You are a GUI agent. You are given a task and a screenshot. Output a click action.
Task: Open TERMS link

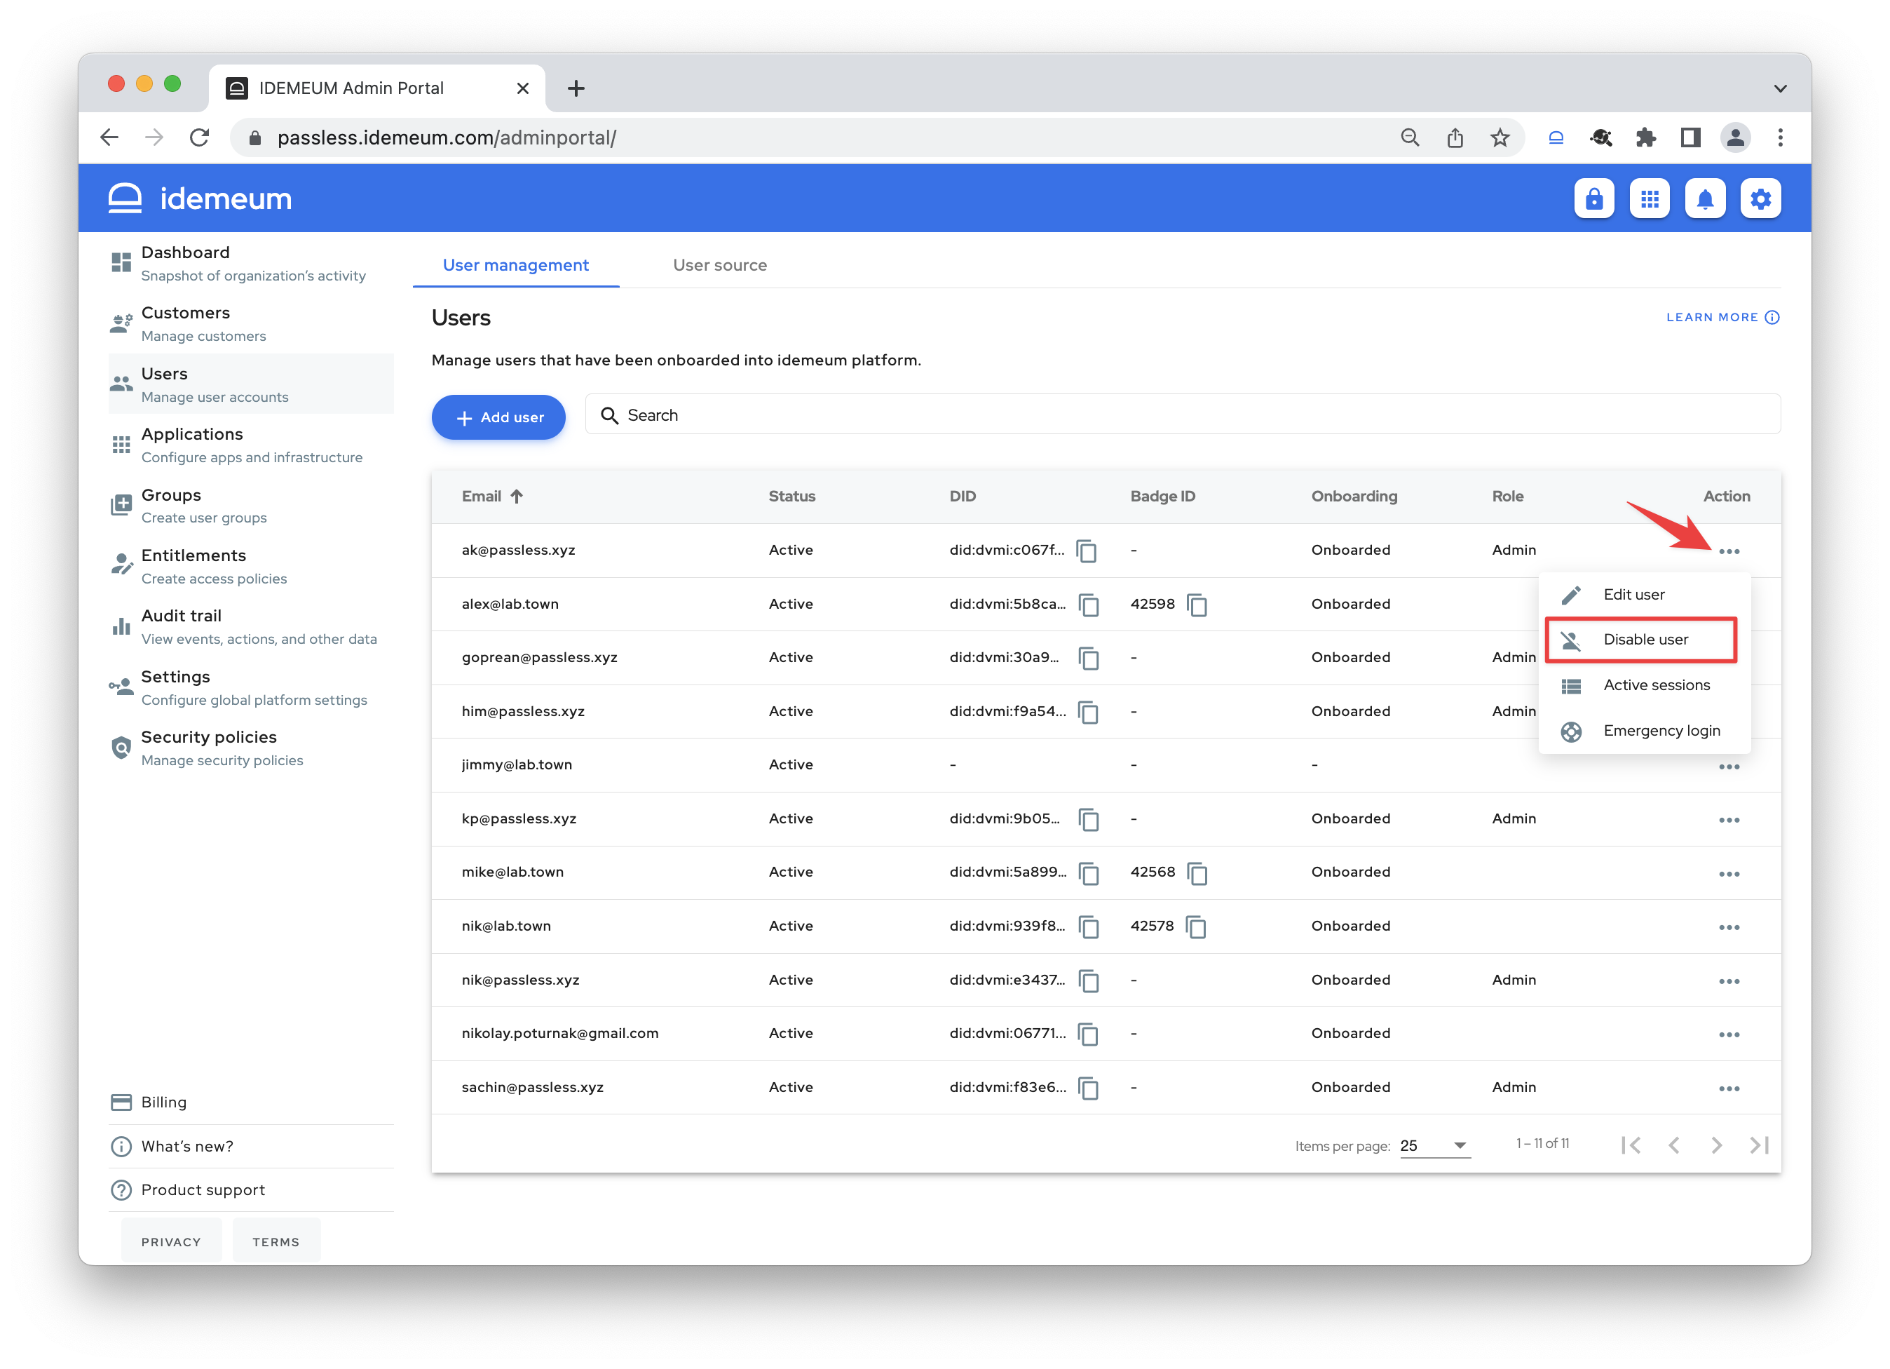pyautogui.click(x=276, y=1241)
